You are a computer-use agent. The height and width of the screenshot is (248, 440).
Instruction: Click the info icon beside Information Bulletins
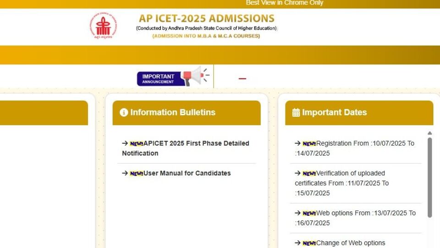[x=124, y=112]
